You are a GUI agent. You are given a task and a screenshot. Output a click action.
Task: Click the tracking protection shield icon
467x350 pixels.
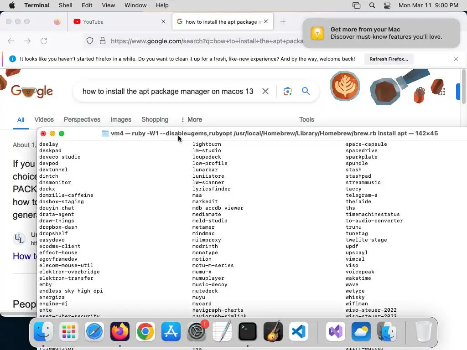point(90,41)
